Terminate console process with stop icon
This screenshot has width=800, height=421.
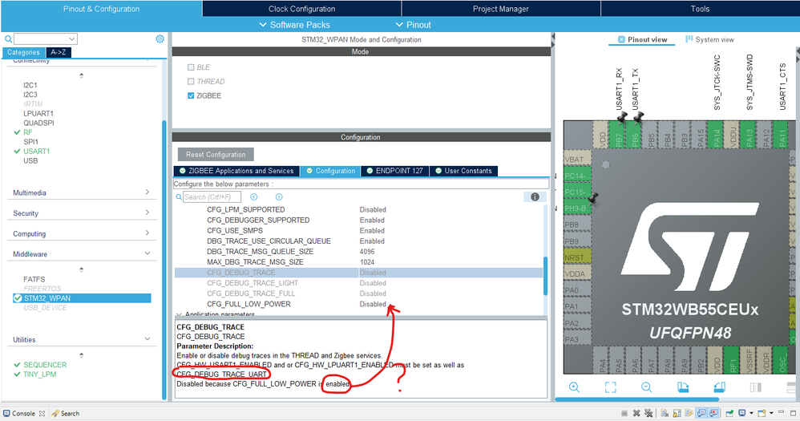pyautogui.click(x=624, y=413)
